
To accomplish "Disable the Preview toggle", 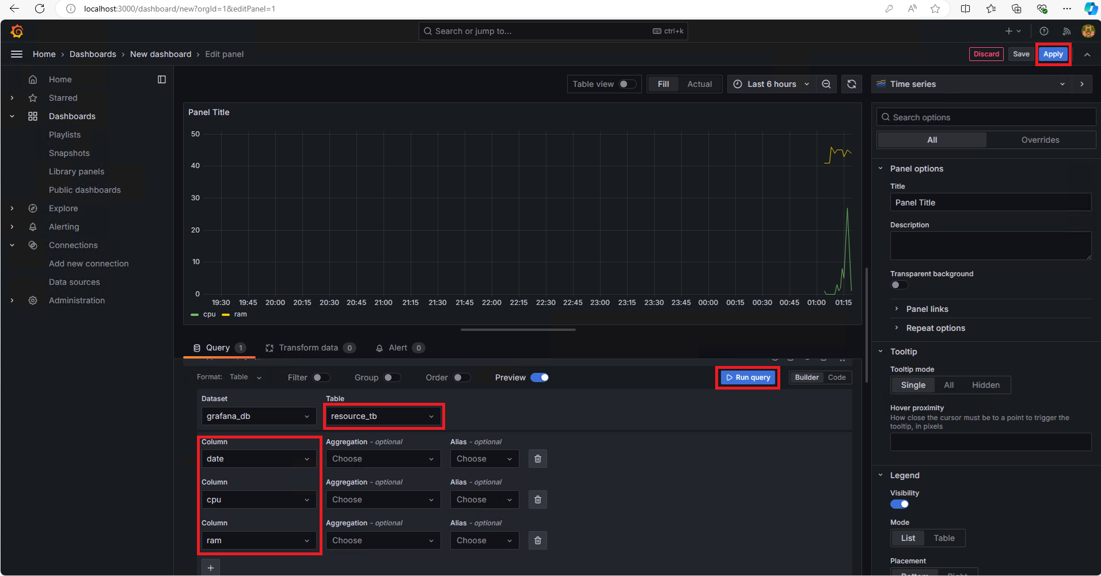I will (x=540, y=377).
